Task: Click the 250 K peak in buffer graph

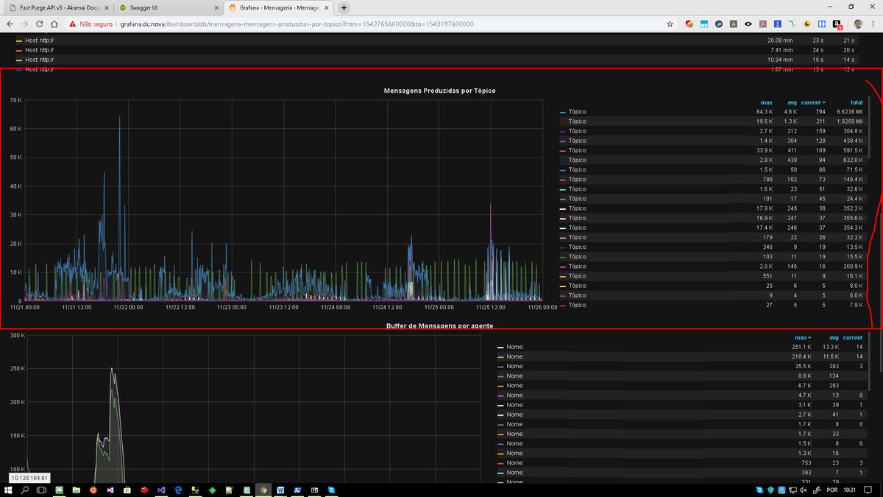Action: [112, 370]
